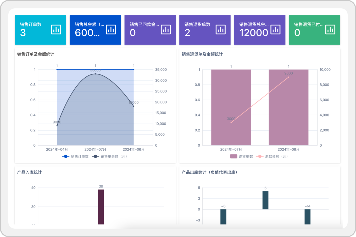Click the chart icon on 销售退货单数 card

[x=221, y=30]
